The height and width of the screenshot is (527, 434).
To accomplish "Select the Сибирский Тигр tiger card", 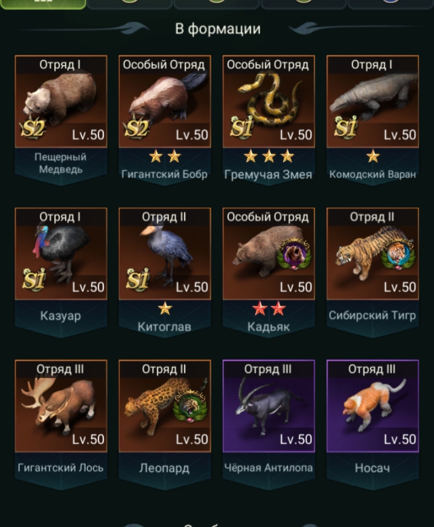I will 373,254.
